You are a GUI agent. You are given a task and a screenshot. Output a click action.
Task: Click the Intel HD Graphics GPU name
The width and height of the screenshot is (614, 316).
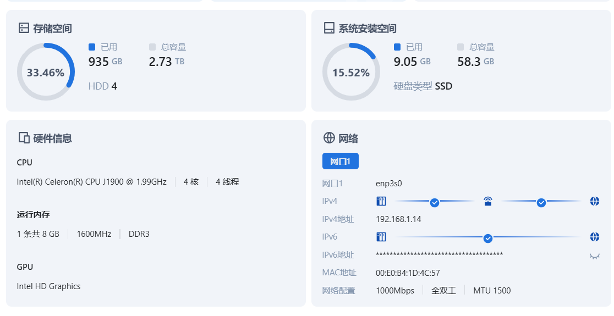point(48,286)
